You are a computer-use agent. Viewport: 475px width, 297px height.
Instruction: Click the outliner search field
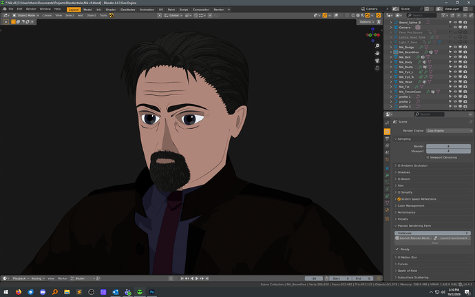tap(422, 15)
